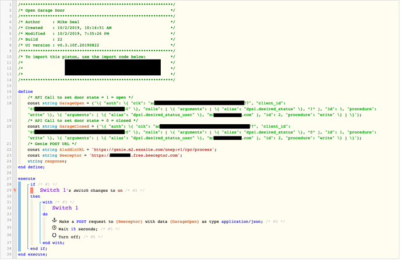Click the red condition marker before Switch 1
Image resolution: width=402 pixels, height=260 pixels.
click(x=32, y=190)
